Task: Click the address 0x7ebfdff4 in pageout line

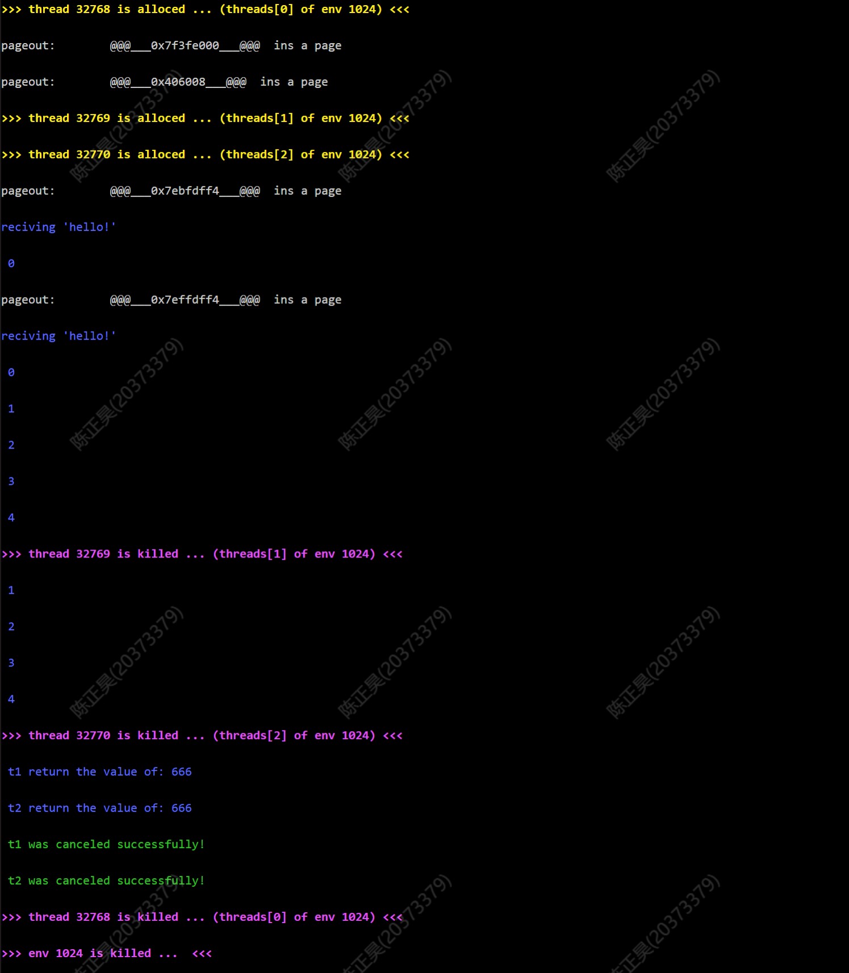Action: click(185, 191)
